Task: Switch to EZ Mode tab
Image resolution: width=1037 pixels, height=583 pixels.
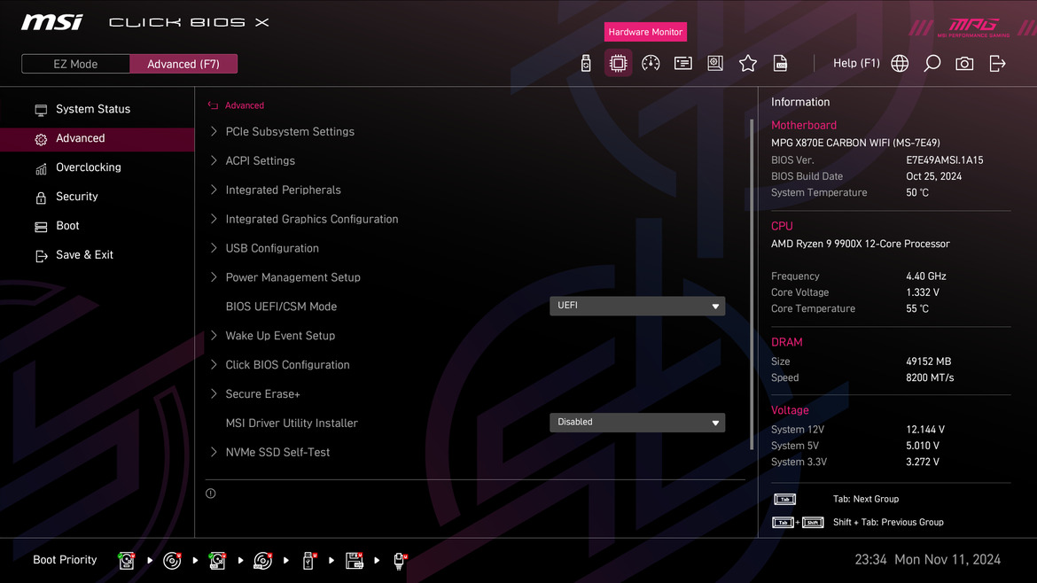Action: point(75,64)
